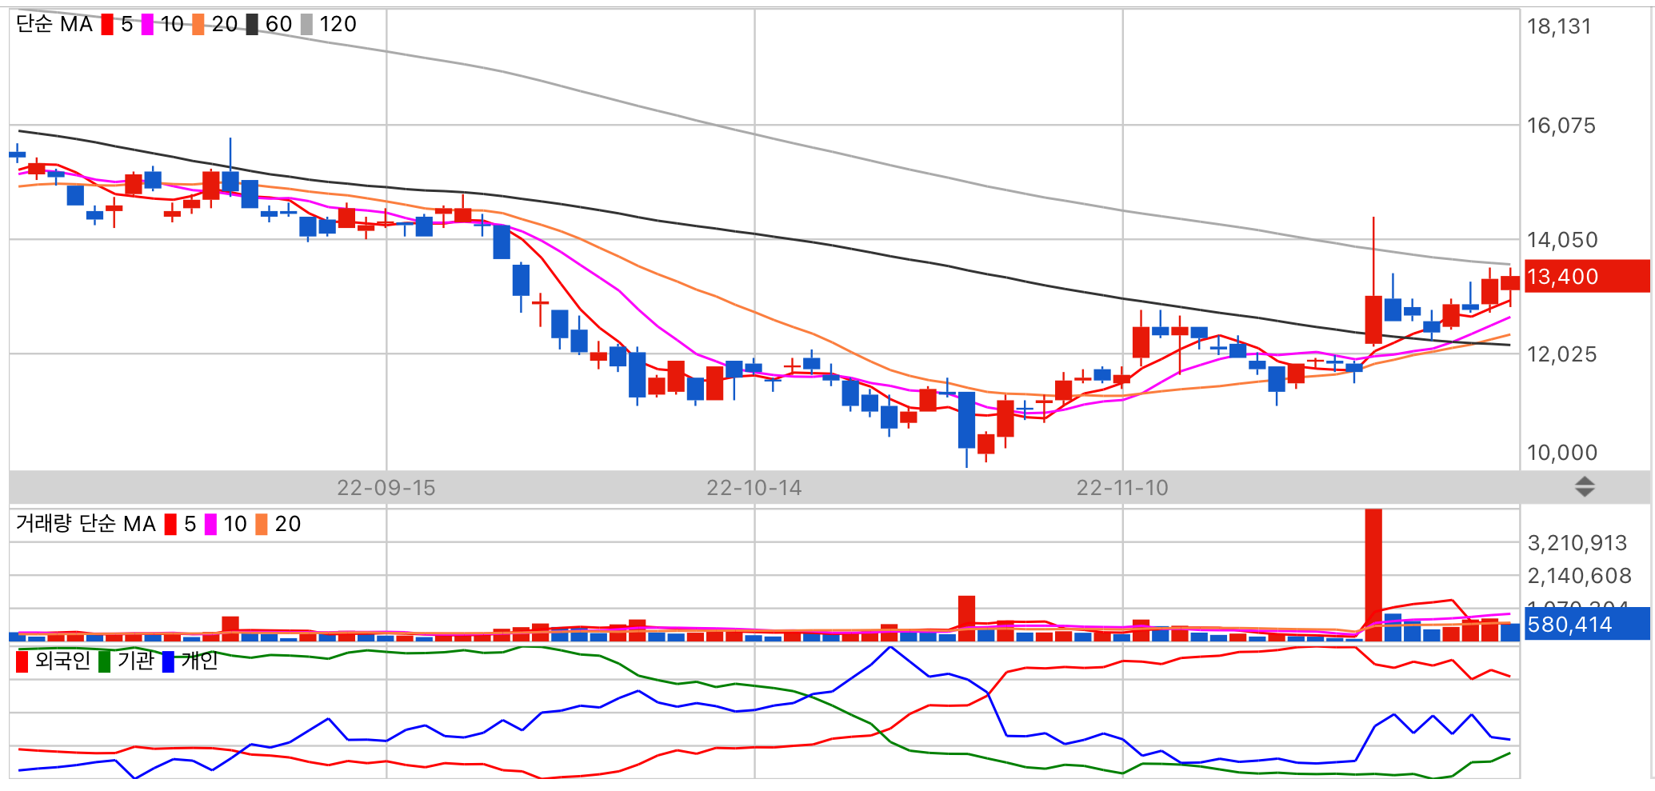This screenshot has width=1655, height=791.
Task: Click the 22-09-15 date label
Action: click(386, 488)
